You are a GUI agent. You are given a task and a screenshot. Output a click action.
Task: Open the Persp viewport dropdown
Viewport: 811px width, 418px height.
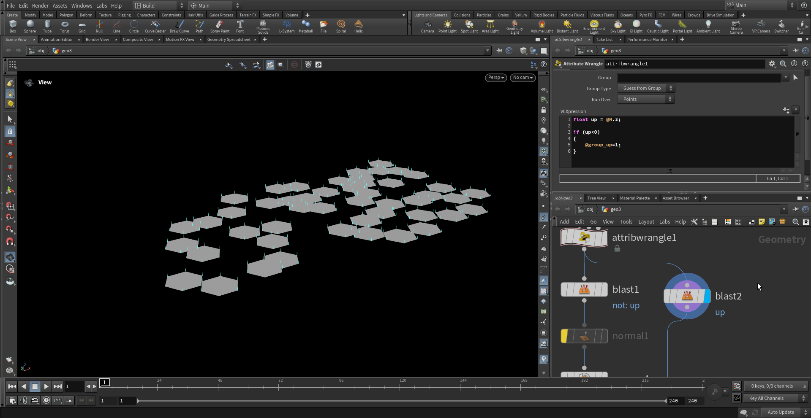click(x=496, y=78)
